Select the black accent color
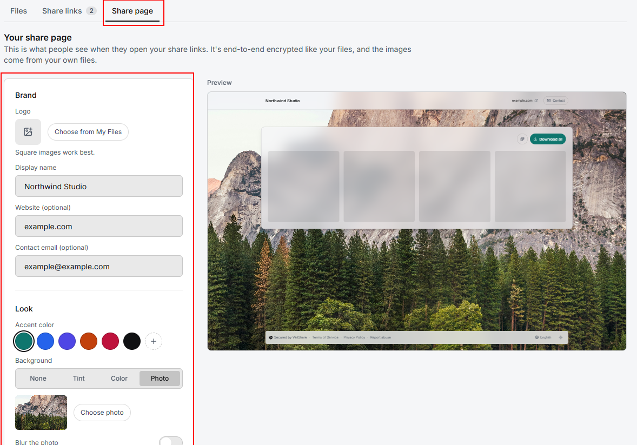This screenshot has height=445, width=637. (x=132, y=341)
